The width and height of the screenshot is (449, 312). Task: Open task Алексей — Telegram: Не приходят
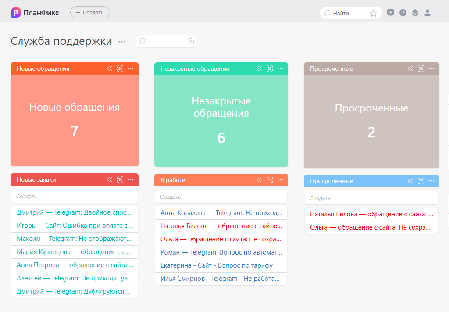click(75, 278)
